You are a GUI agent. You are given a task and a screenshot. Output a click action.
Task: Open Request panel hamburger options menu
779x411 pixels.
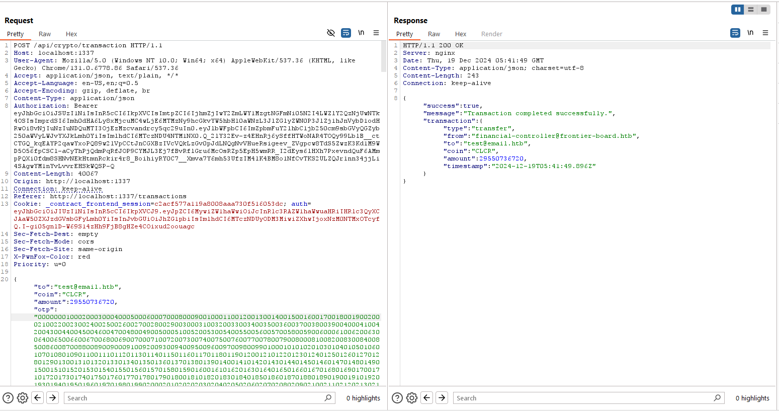(x=376, y=33)
